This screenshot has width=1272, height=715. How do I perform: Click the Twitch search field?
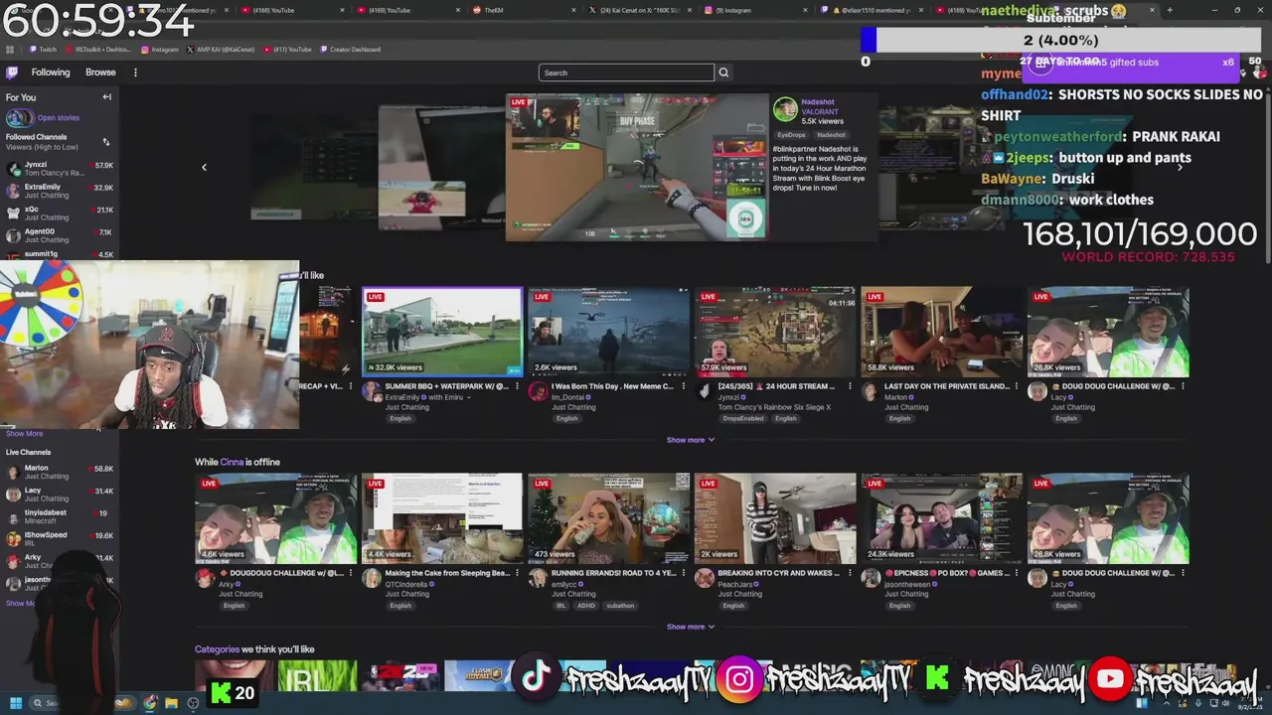[626, 72]
